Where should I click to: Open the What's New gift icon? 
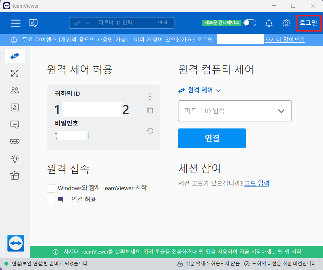click(15, 175)
